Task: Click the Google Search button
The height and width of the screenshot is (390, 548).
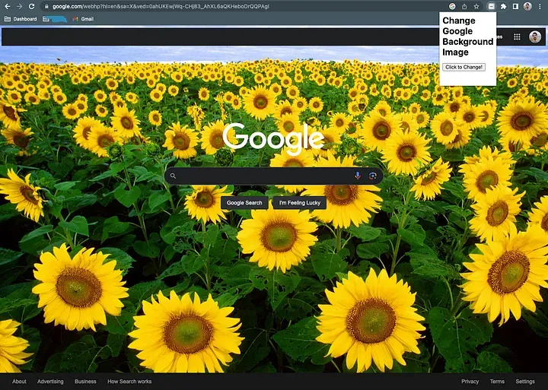Action: tap(244, 203)
